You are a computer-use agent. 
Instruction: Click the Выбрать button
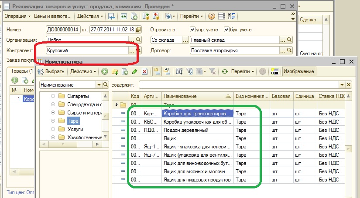51,71
